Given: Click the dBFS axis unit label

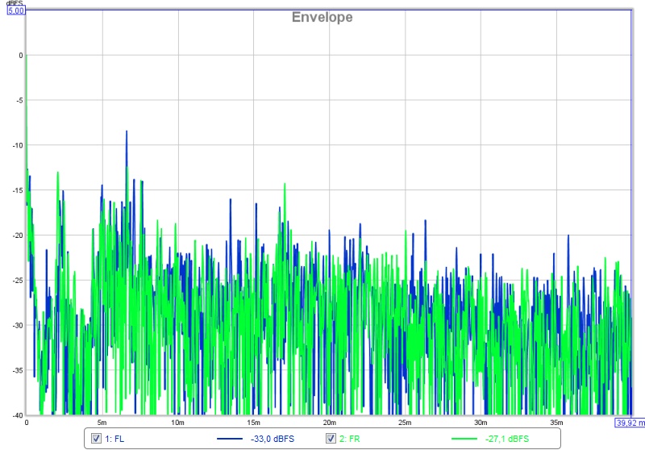Looking at the screenshot, I should 15,3.
